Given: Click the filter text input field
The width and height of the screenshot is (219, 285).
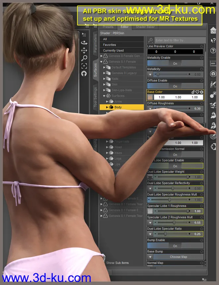Looking at the screenshot, I should click(180, 40).
